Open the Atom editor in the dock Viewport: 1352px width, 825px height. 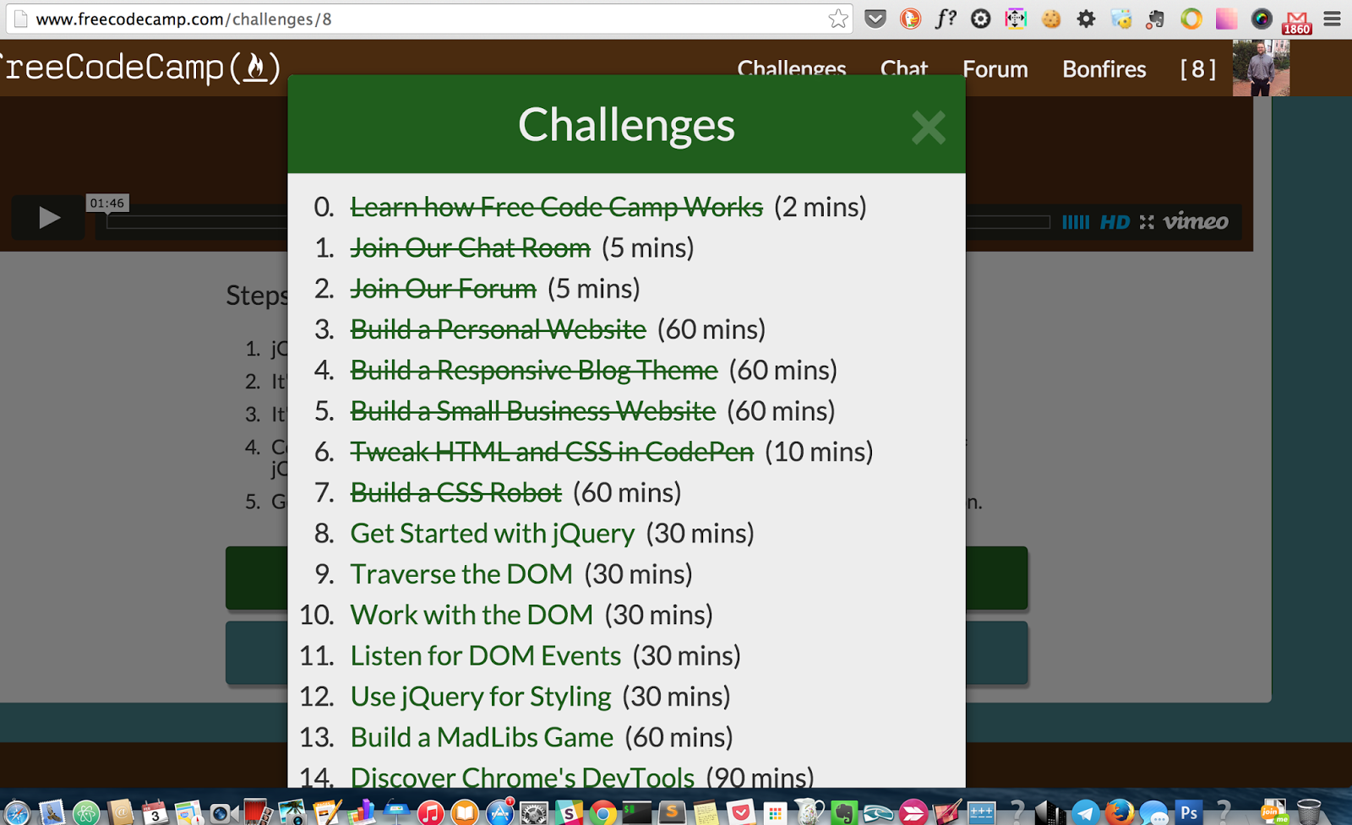click(x=85, y=813)
